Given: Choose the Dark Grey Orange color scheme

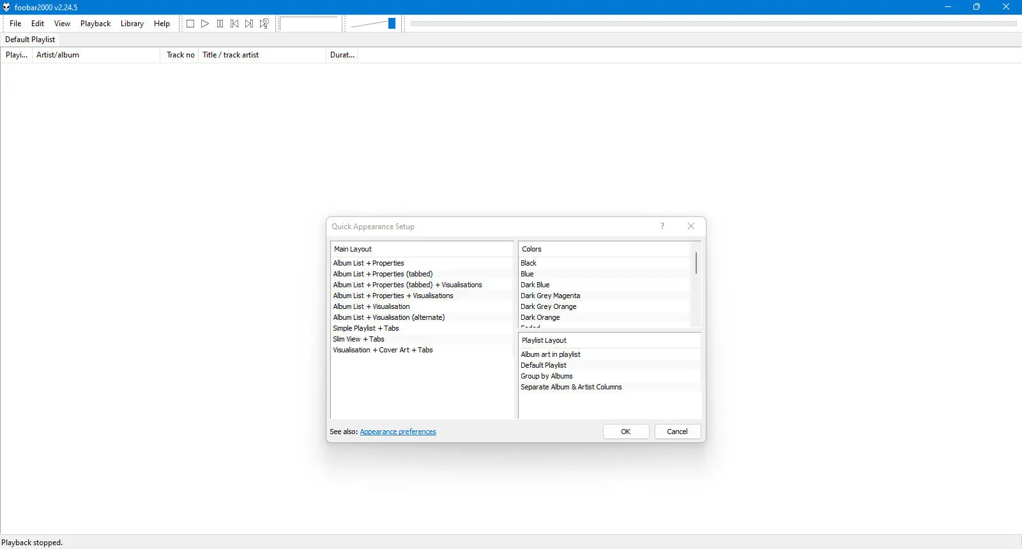Looking at the screenshot, I should tap(605, 306).
